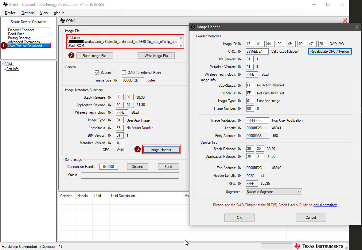Click the Image Header dialog title icon
This screenshot has height=250, width=362.
click(193, 27)
